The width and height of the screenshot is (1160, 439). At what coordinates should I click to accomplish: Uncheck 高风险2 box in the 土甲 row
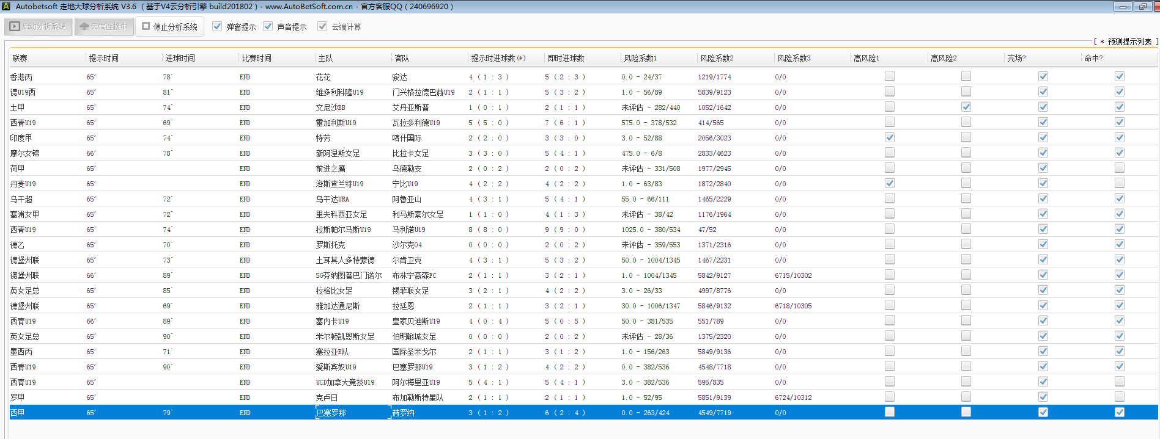966,107
